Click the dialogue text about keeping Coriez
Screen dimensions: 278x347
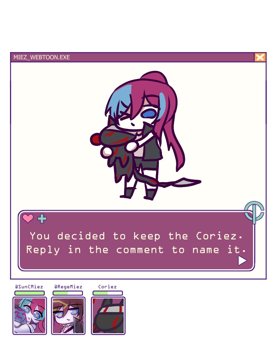(x=136, y=243)
